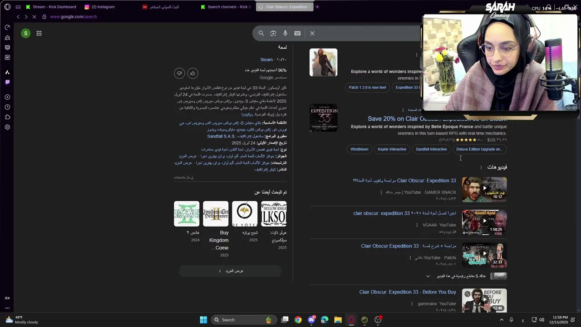Expand key moments chevron under Patchi video

pos(428,276)
